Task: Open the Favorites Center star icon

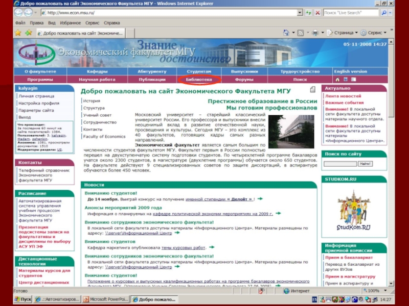Action: pos(18,33)
